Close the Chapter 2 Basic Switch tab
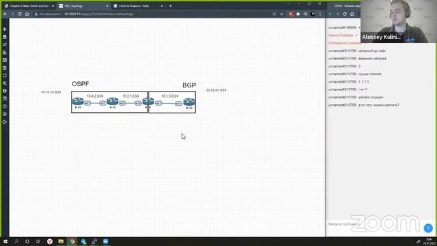Screen dimensions: 437x246 tap(53, 6)
